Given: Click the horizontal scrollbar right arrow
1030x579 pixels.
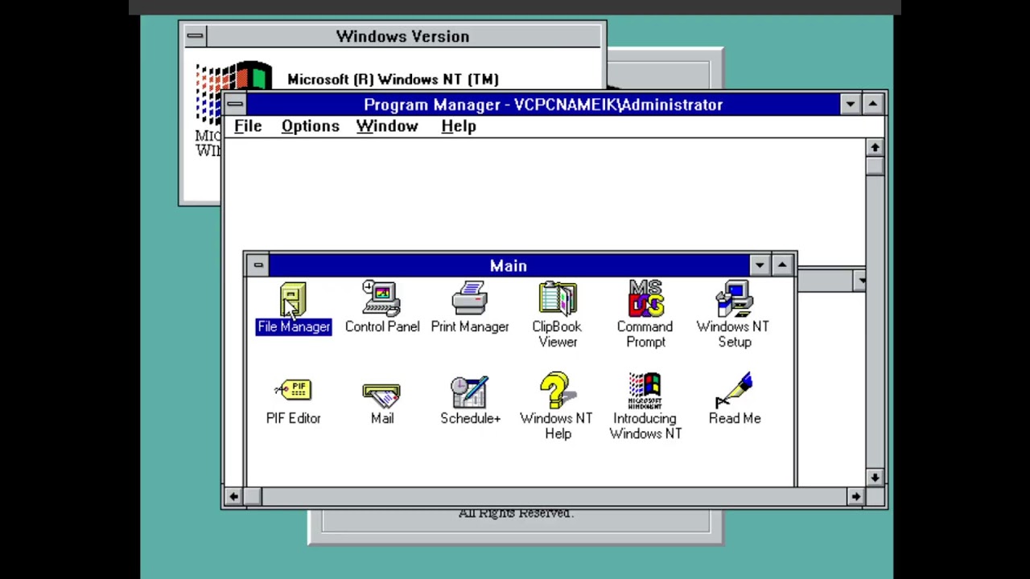Looking at the screenshot, I should [x=856, y=497].
